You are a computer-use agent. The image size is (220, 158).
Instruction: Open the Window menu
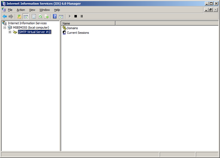45,10
